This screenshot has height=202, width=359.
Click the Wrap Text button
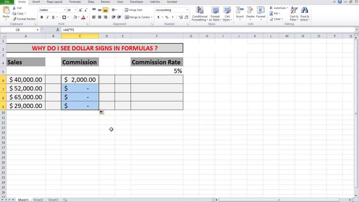tap(134, 10)
